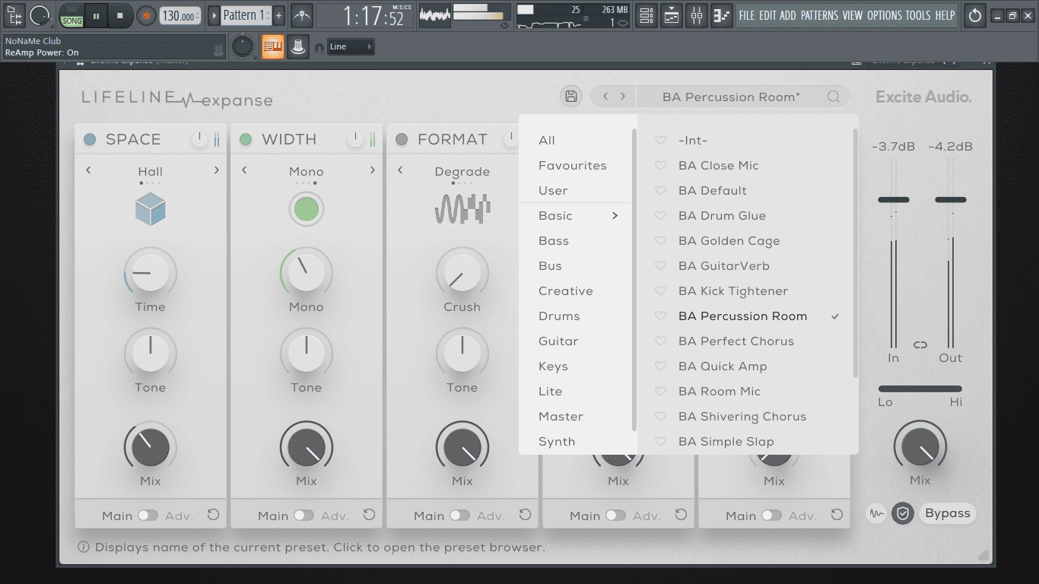Add a new pattern with plus button
Image resolution: width=1039 pixels, height=584 pixels.
point(278,15)
